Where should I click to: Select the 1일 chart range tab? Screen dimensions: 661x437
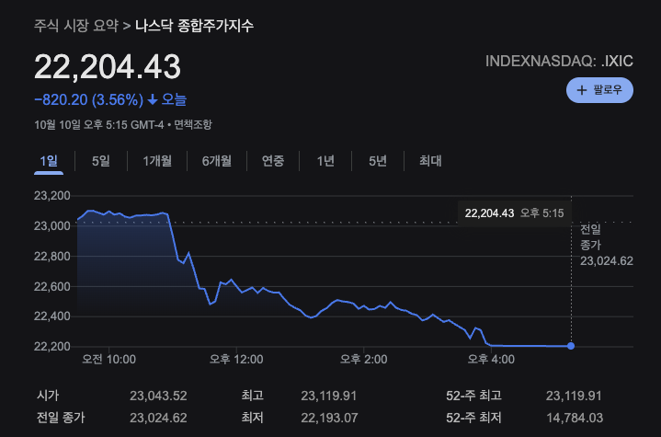(49, 161)
